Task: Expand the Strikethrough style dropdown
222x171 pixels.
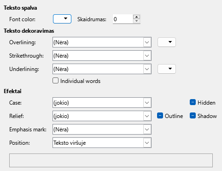Action: (102, 55)
